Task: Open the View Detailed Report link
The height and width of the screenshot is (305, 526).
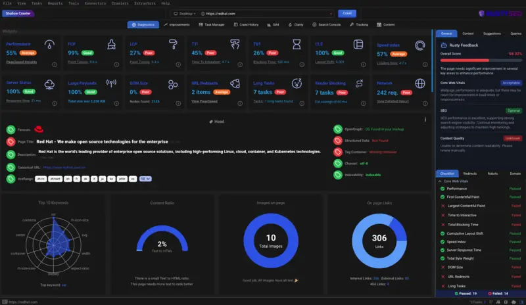Action: 393,101
